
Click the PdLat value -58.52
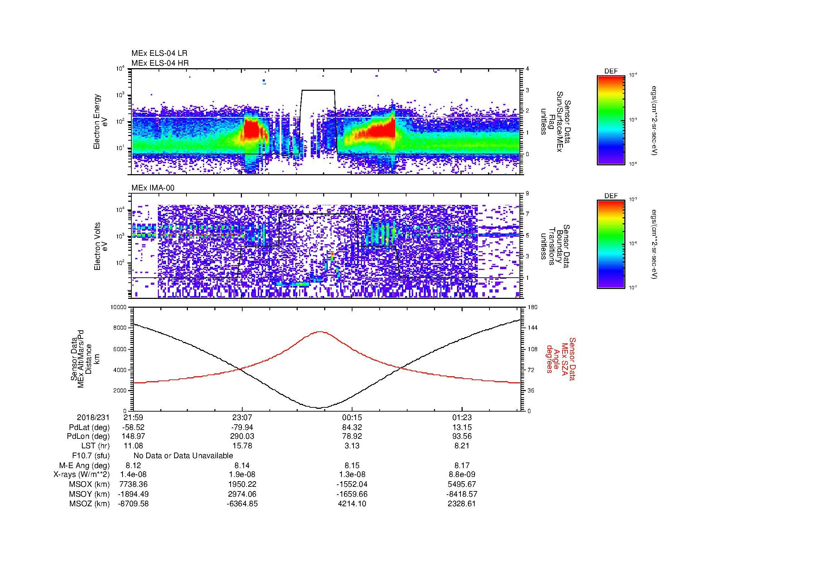click(x=133, y=427)
